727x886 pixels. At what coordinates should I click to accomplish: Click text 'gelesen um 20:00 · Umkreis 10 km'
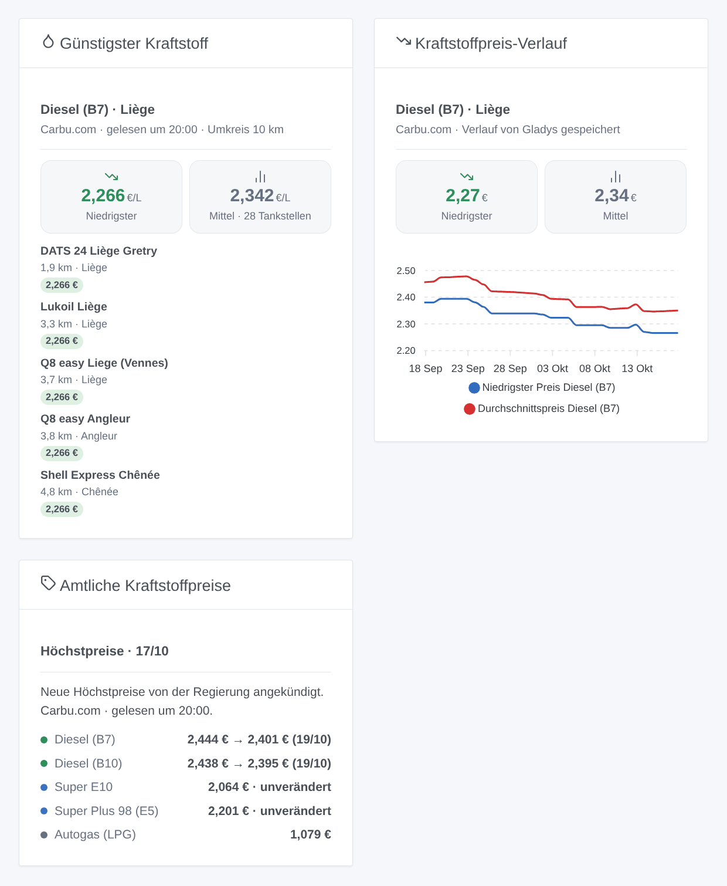tap(195, 129)
